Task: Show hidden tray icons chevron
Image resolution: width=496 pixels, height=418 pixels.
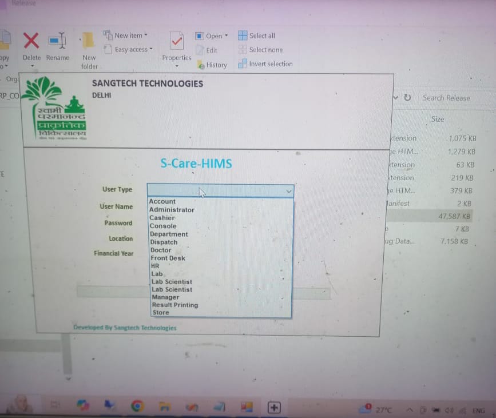Action: pyautogui.click(x=409, y=410)
